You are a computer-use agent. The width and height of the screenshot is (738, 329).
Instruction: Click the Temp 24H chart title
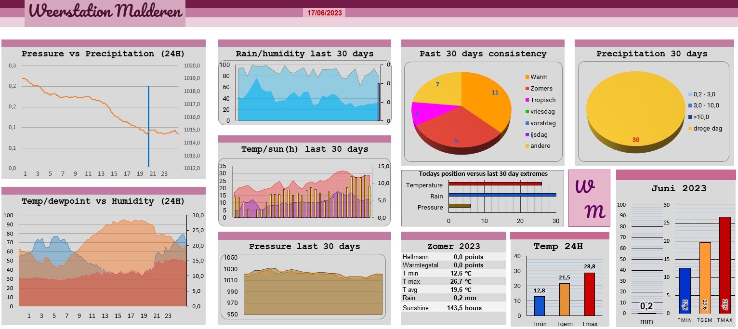pos(558,247)
